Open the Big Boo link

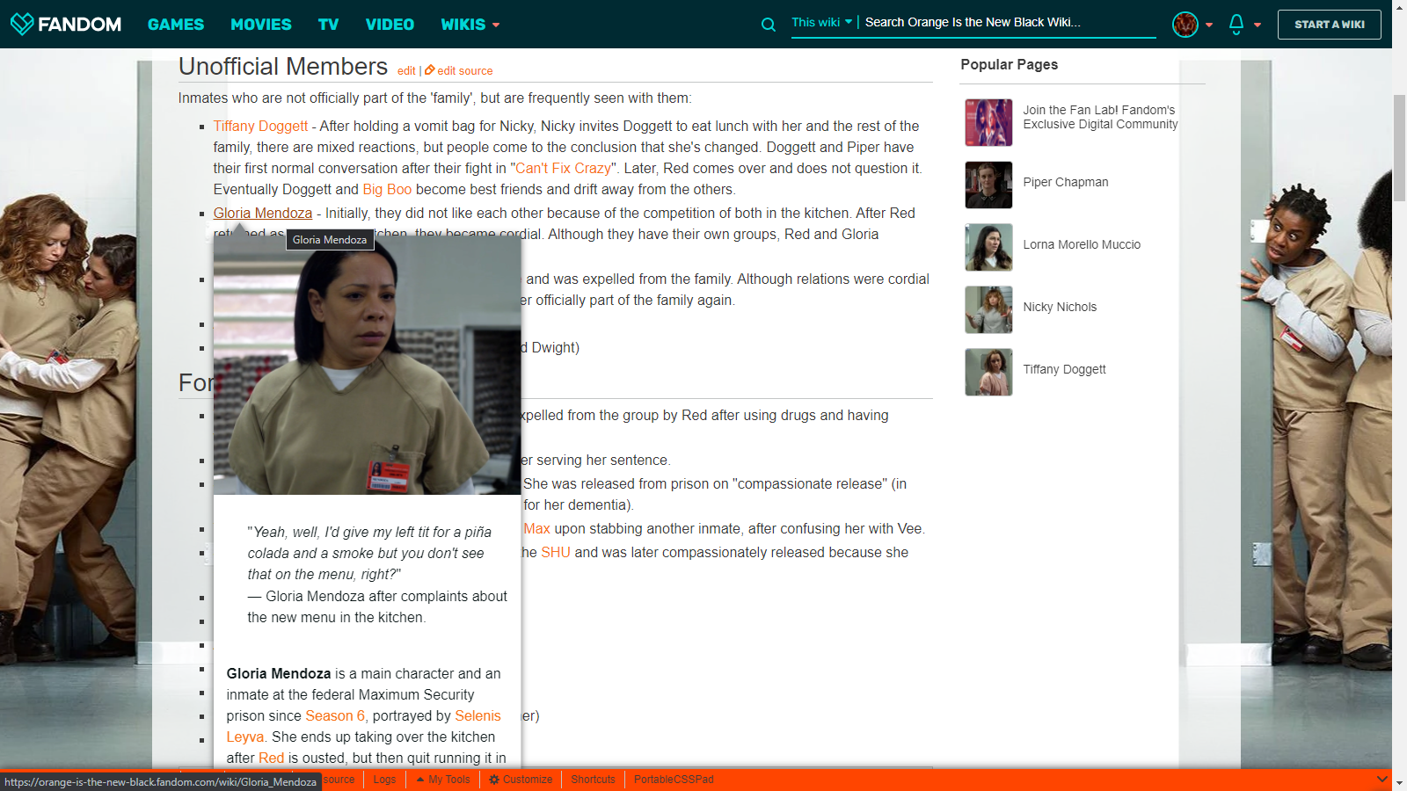click(387, 190)
